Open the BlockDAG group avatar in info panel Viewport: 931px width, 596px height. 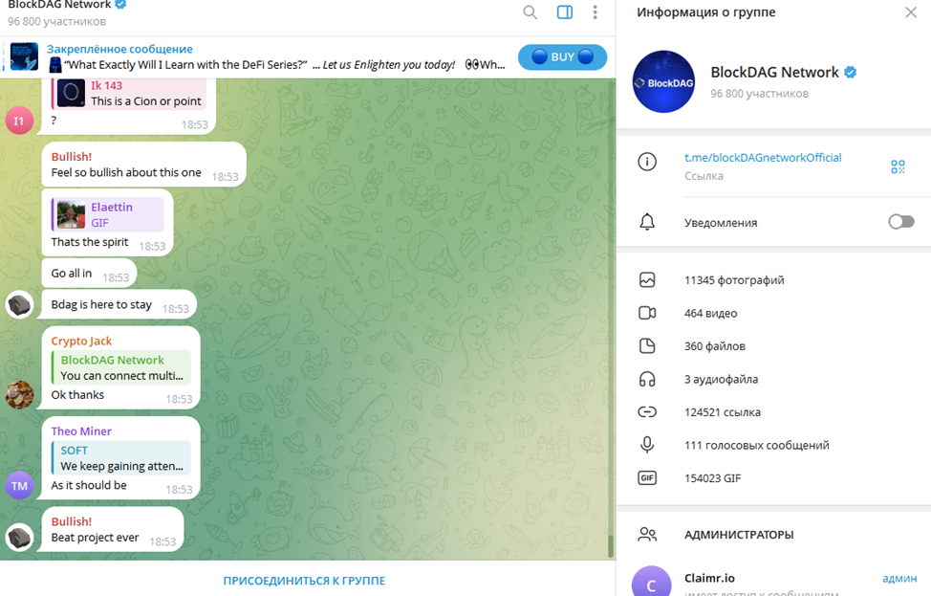point(663,82)
